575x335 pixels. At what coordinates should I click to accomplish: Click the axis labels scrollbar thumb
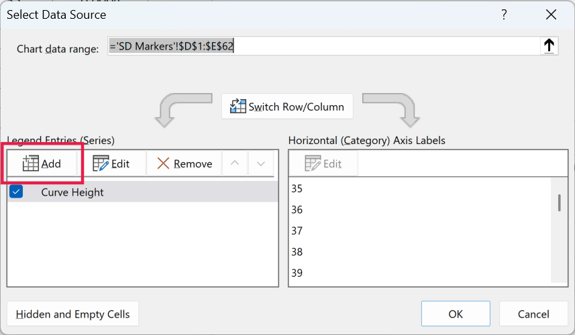click(559, 203)
